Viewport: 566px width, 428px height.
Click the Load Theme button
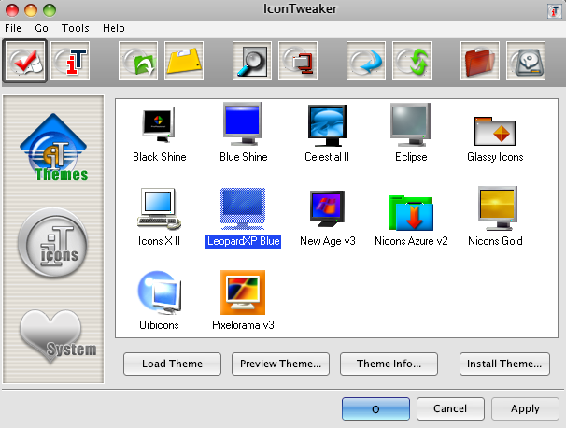coord(172,364)
